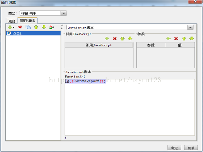Image resolution: width=203 pixels, height=152 pixels.
Task: Click the 确定 button
Action: pyautogui.click(x=174, y=148)
